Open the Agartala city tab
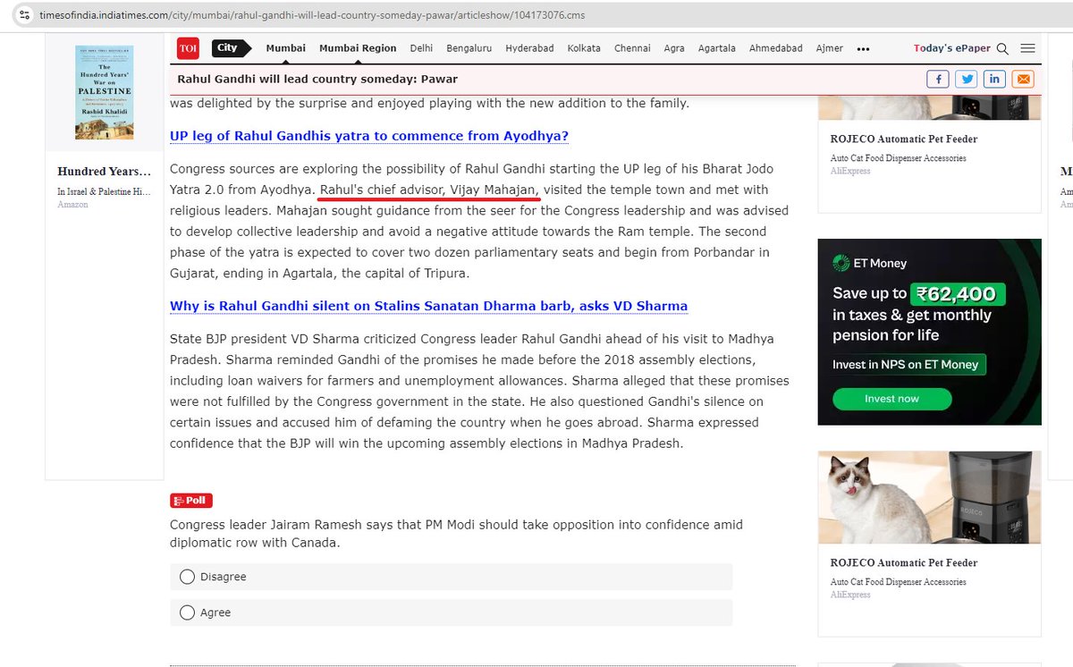 coord(716,48)
